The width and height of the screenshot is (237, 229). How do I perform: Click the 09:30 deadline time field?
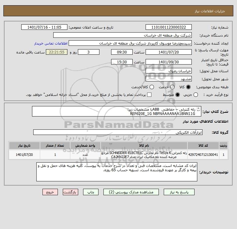[122, 52]
